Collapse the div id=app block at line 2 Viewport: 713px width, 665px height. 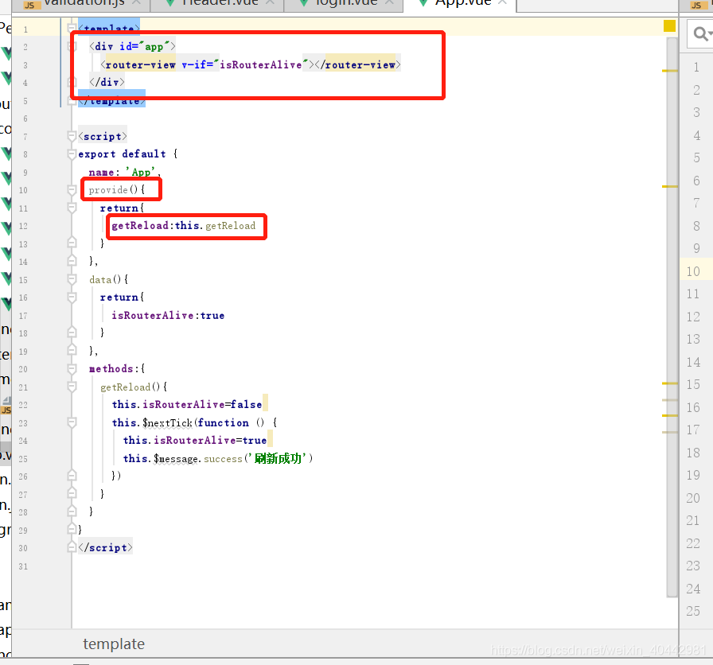click(x=72, y=46)
